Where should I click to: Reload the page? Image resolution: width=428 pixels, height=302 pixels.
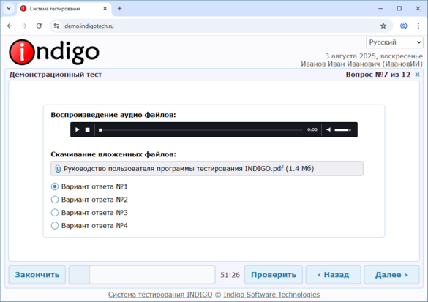[39, 26]
